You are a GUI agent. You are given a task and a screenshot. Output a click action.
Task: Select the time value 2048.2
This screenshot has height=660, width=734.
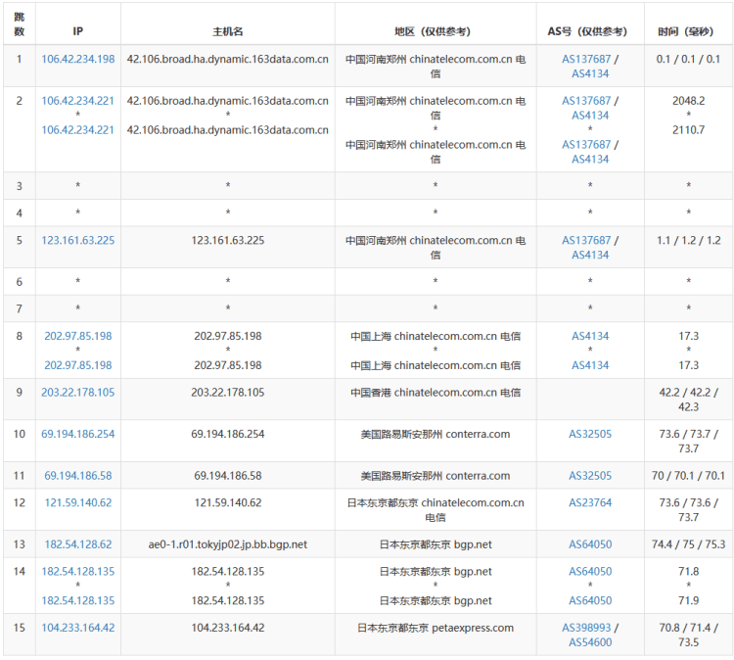click(x=688, y=101)
